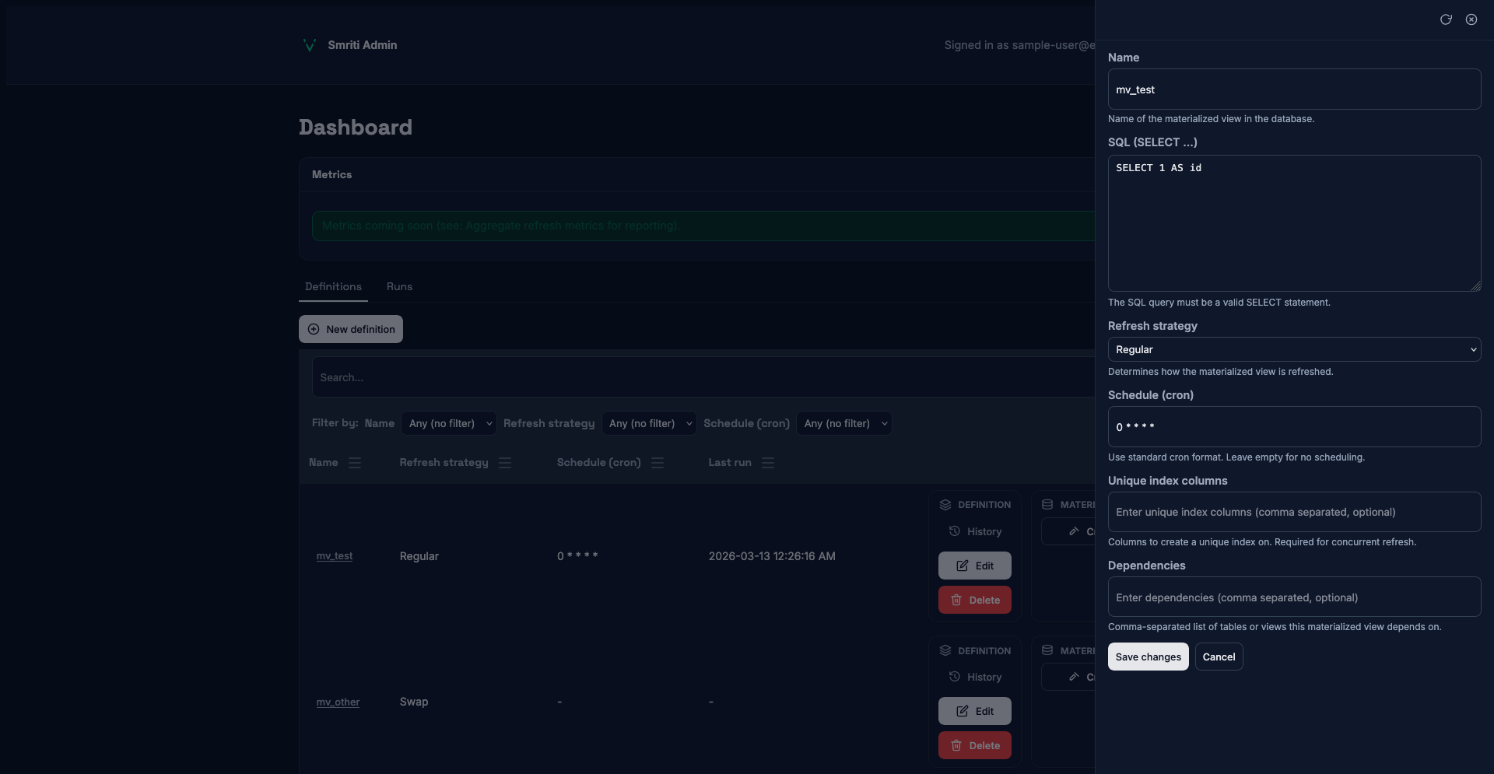Click the Refresh strategy column menu icon

[505, 463]
